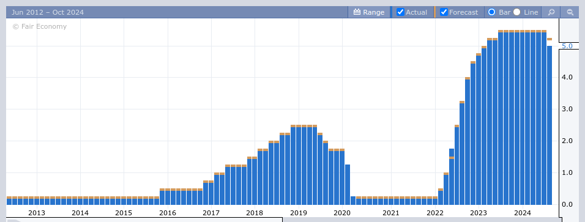Screen dimensions: 585x222
Task: Click the 2024 year axis label
Action: [523, 213]
